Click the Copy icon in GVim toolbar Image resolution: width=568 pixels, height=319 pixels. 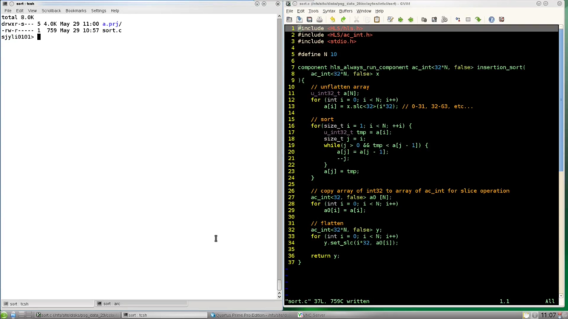[367, 19]
